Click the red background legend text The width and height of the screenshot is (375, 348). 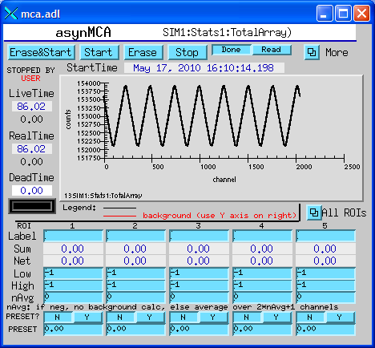[x=220, y=216]
